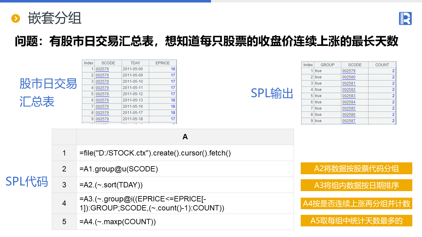422x237 pixels.
Task: Open stock code 002580 link
Action: [x=349, y=77]
